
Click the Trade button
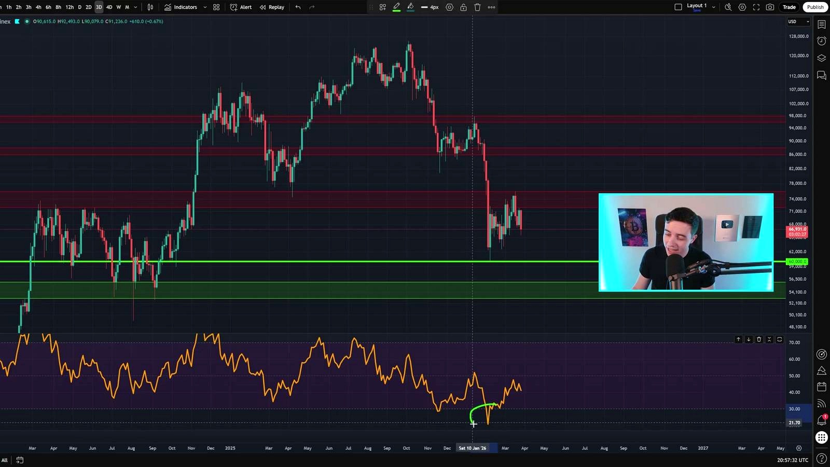(789, 7)
